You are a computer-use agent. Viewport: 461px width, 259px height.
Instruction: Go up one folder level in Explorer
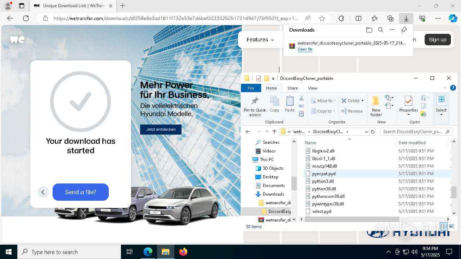274,132
